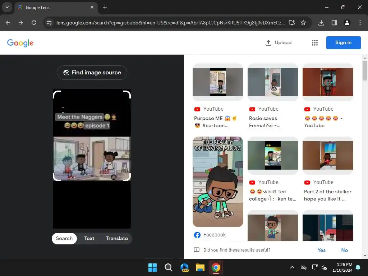
Task: Click the feedback flag icon
Action: click(197, 250)
